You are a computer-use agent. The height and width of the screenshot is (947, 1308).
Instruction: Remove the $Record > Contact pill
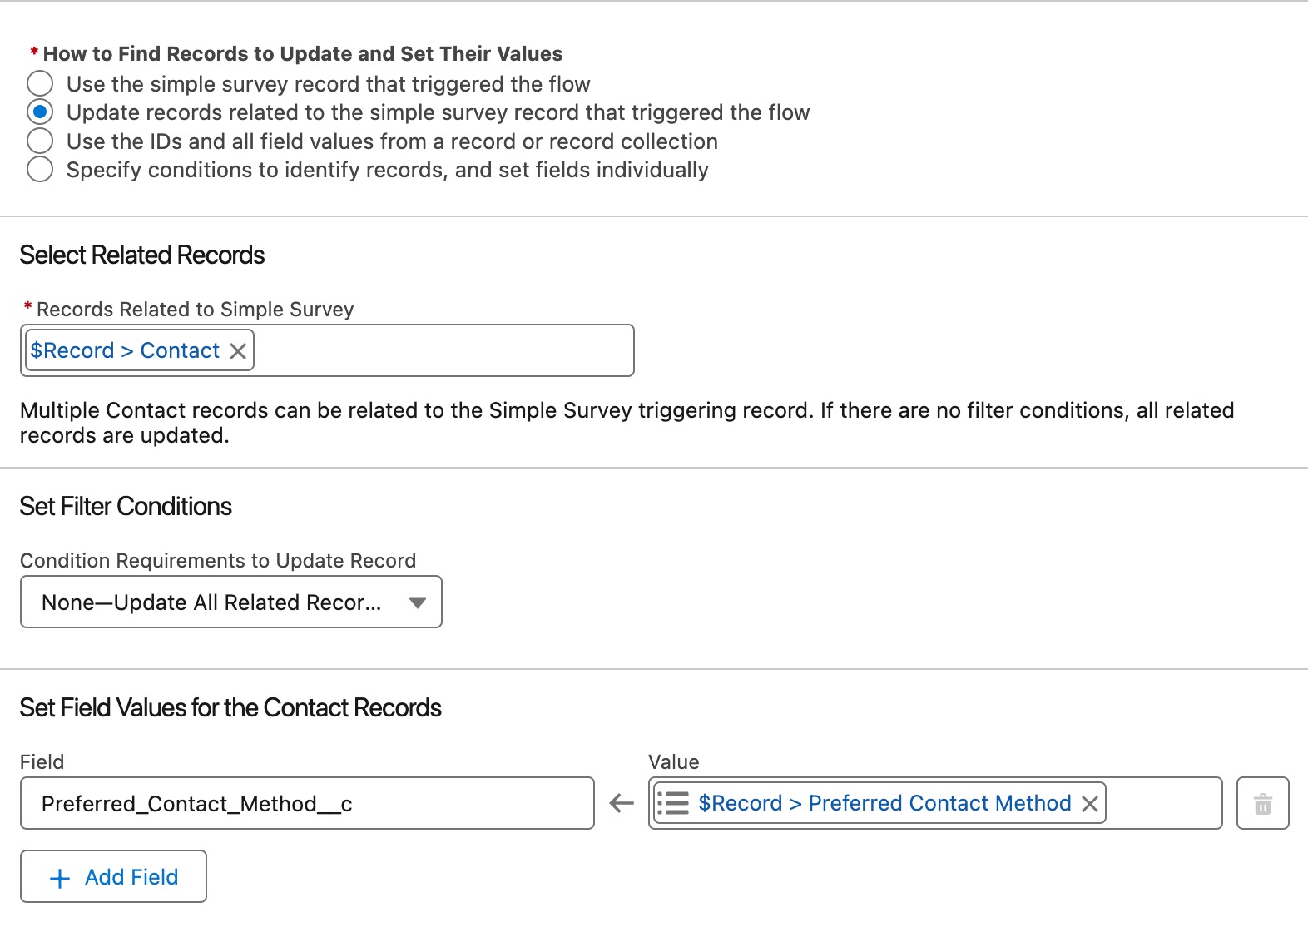pos(238,351)
